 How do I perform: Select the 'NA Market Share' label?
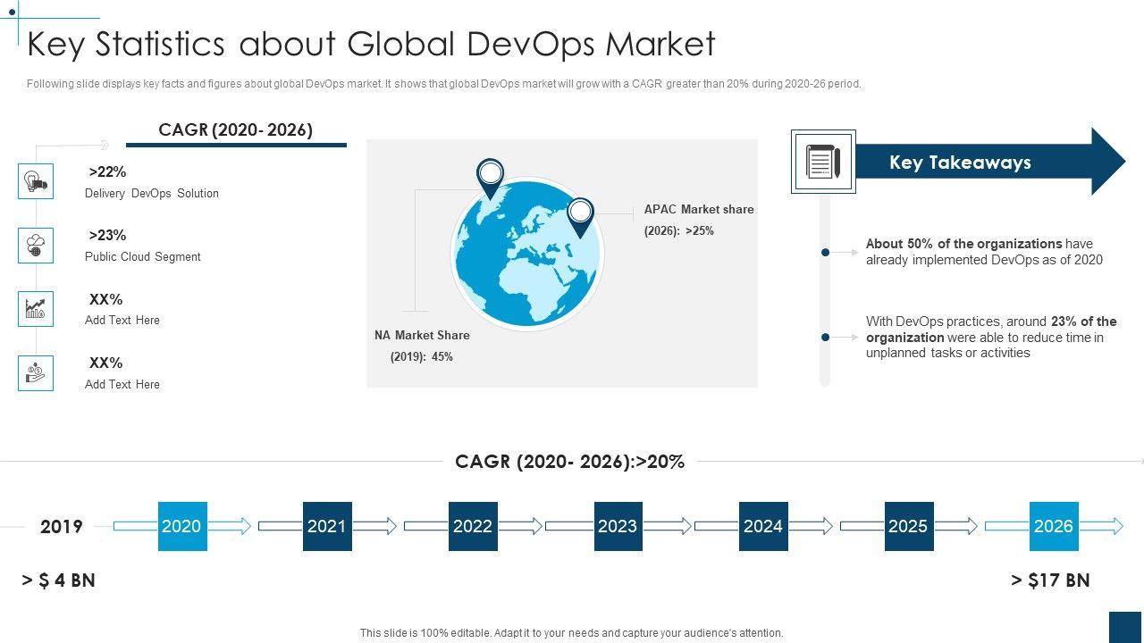[422, 336]
